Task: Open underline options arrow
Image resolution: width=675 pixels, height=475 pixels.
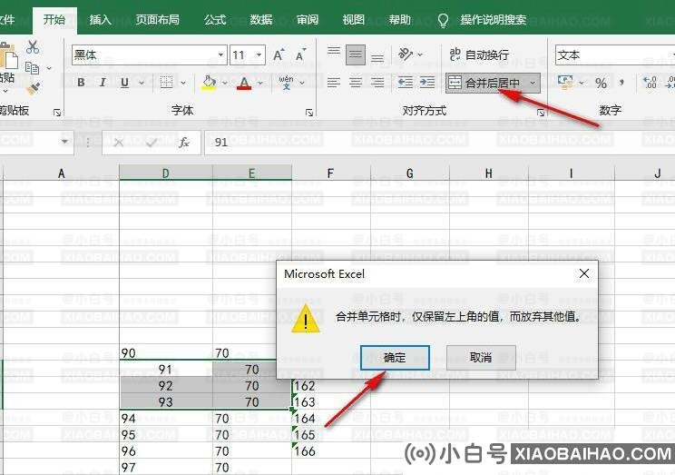Action: pyautogui.click(x=141, y=83)
